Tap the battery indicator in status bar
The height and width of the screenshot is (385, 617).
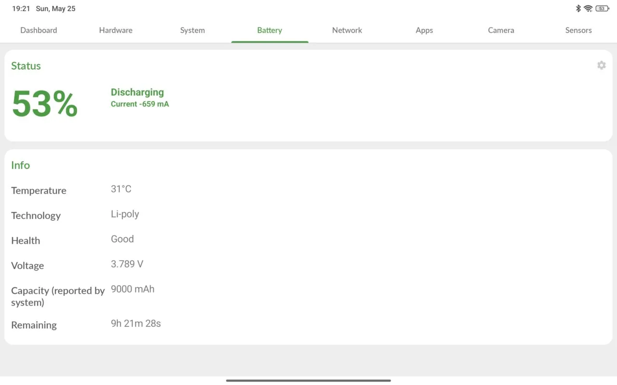click(602, 9)
